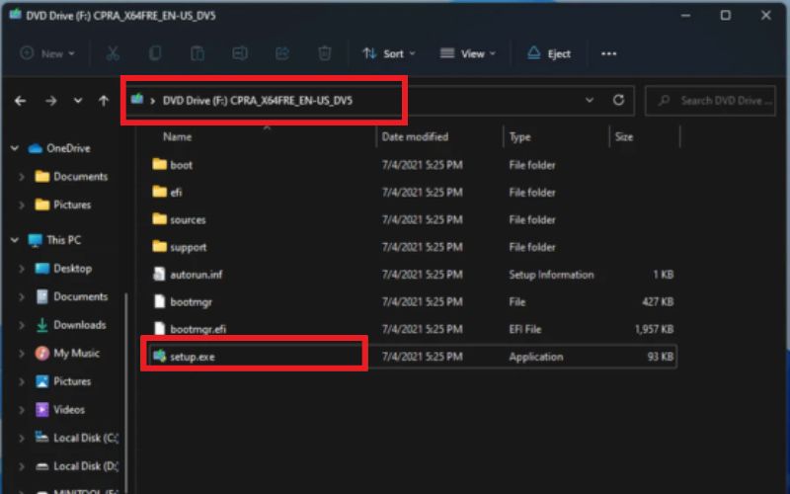Open the View dropdown menu
This screenshot has width=790, height=494.
(467, 53)
